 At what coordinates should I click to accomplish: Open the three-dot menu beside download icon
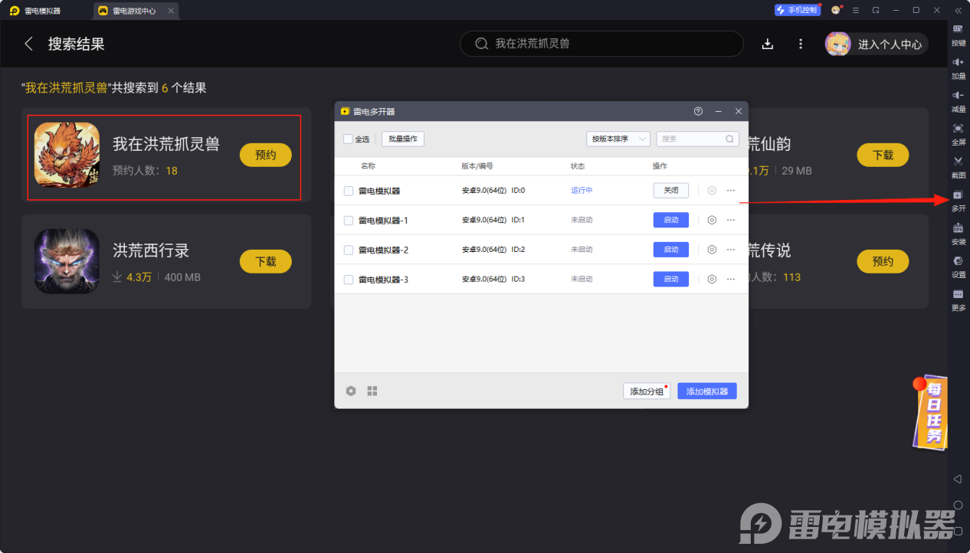(x=801, y=44)
